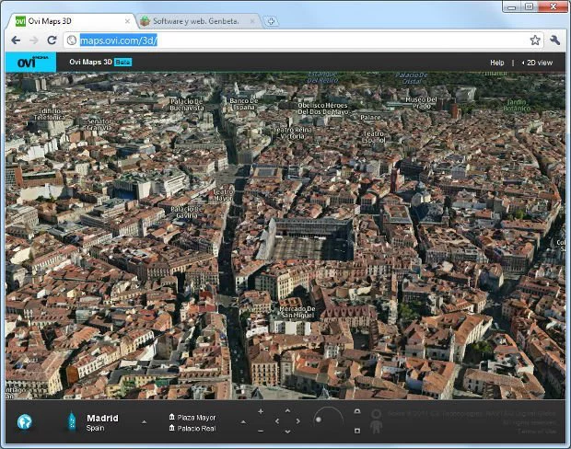Image resolution: width=571 pixels, height=449 pixels.
Task: Click the Senator Gran Vía map label
Action: coord(99,124)
